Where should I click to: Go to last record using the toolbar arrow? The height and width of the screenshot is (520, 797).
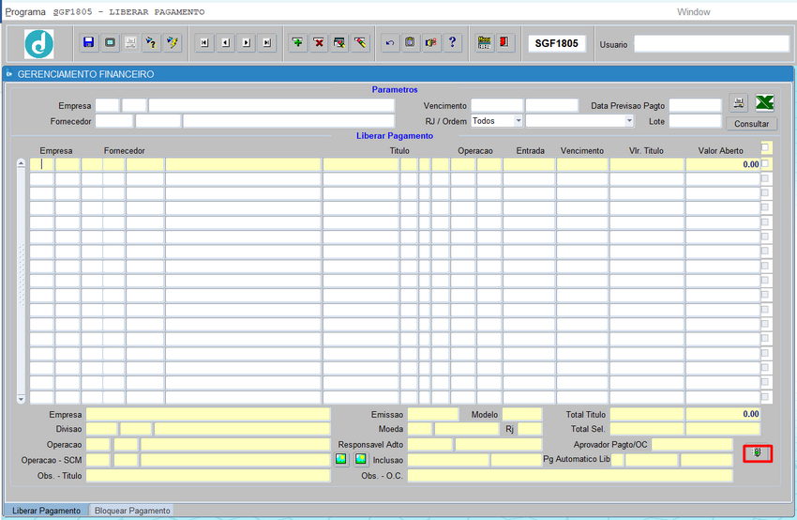267,43
